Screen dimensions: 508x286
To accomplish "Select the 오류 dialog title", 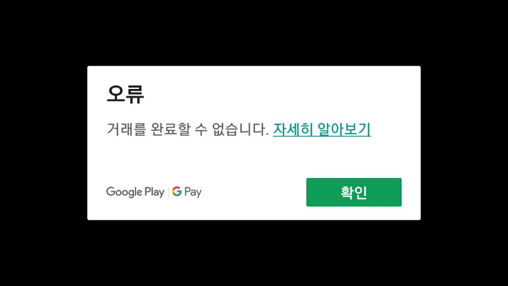I will [125, 94].
